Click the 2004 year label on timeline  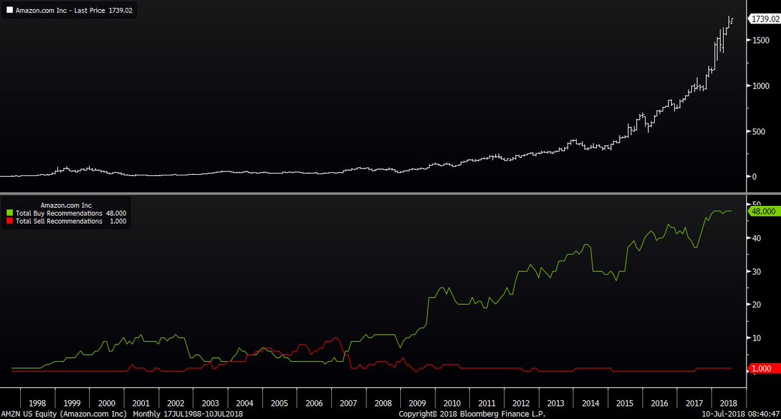[245, 403]
